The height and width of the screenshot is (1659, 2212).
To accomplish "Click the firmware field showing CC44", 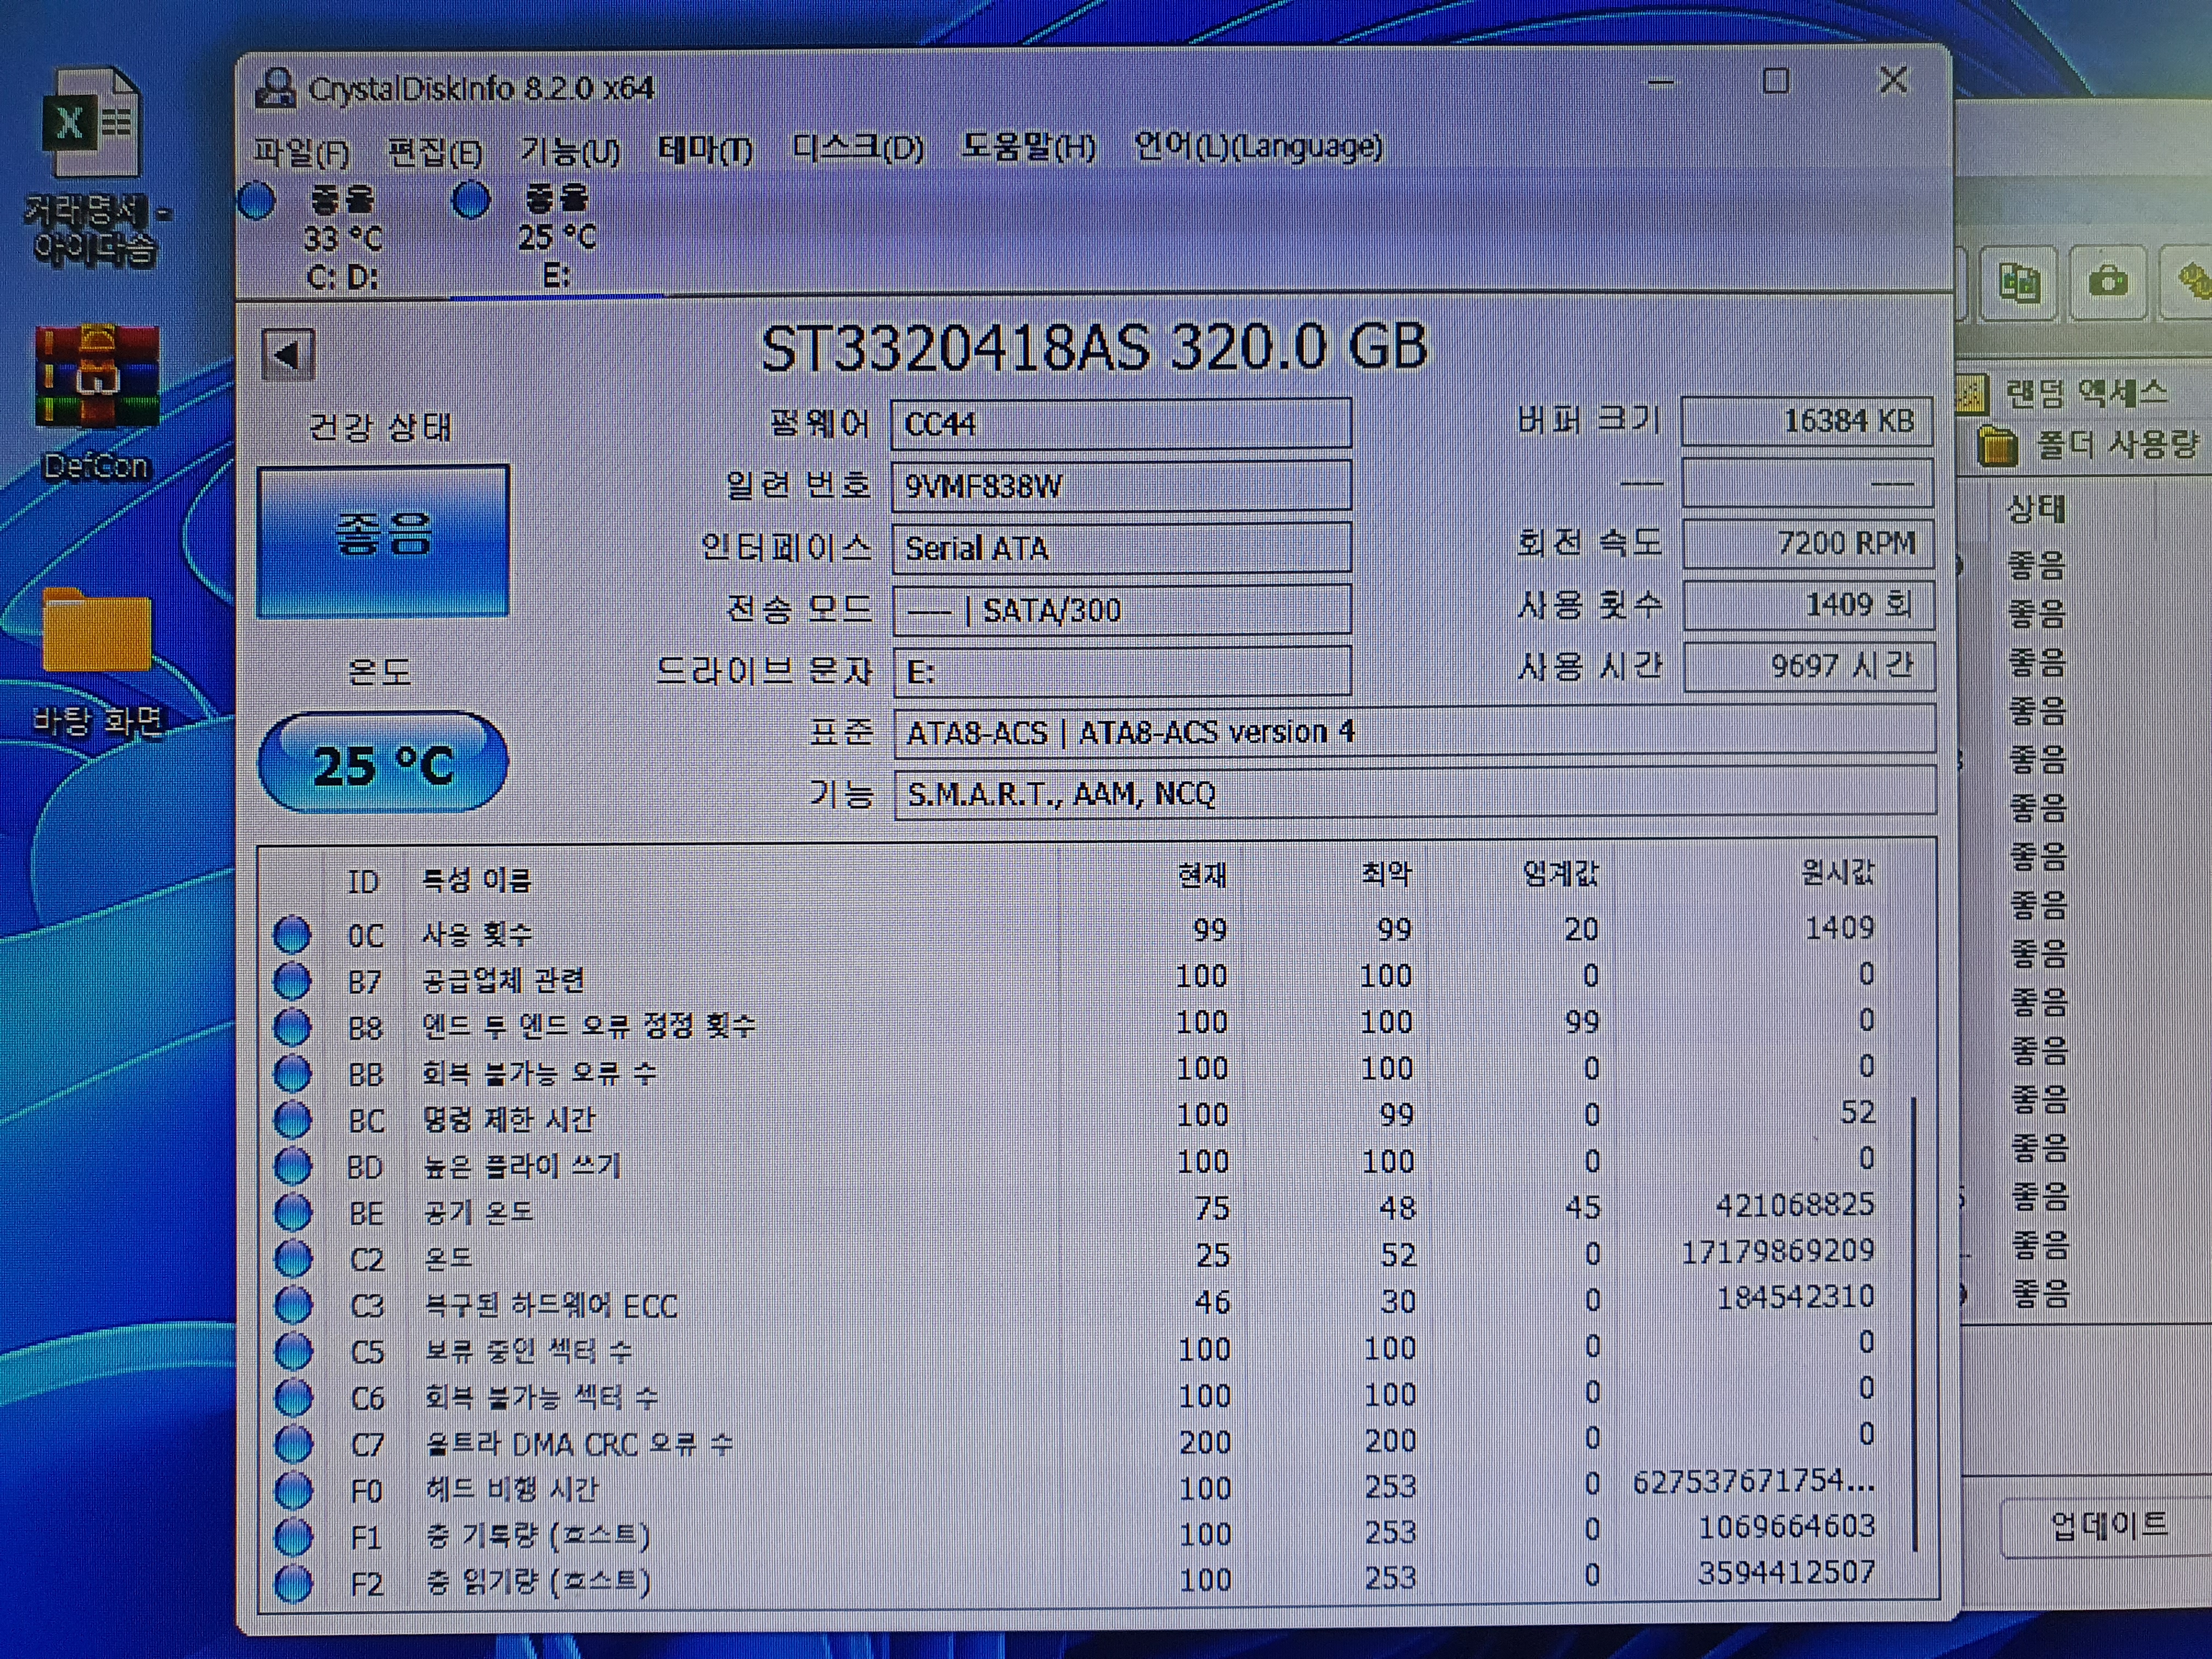I will pos(1121,424).
